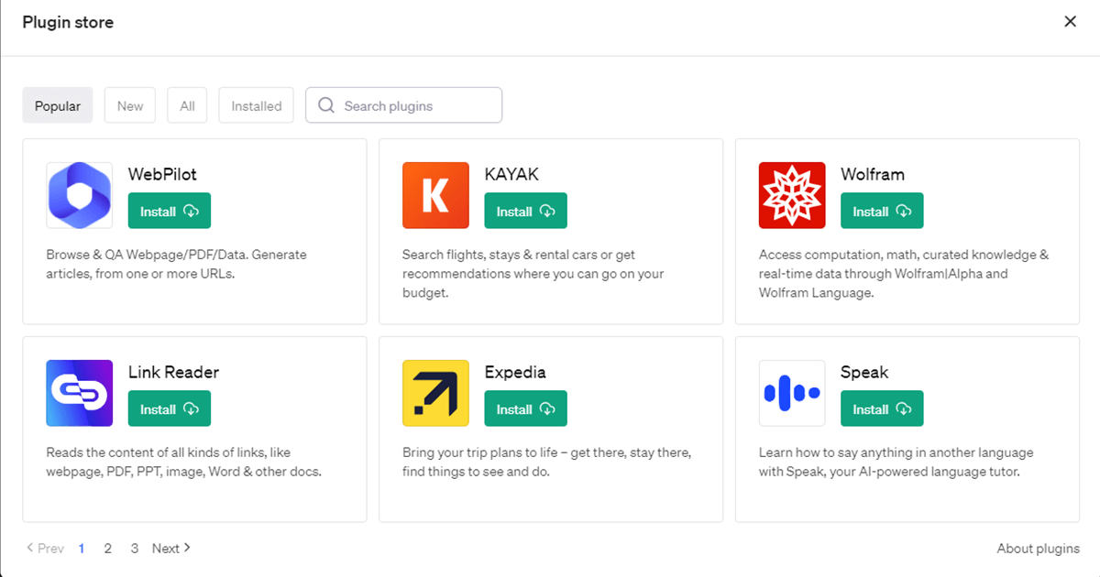Install the KAYAK plugin
This screenshot has height=577, width=1100.
pyautogui.click(x=526, y=211)
